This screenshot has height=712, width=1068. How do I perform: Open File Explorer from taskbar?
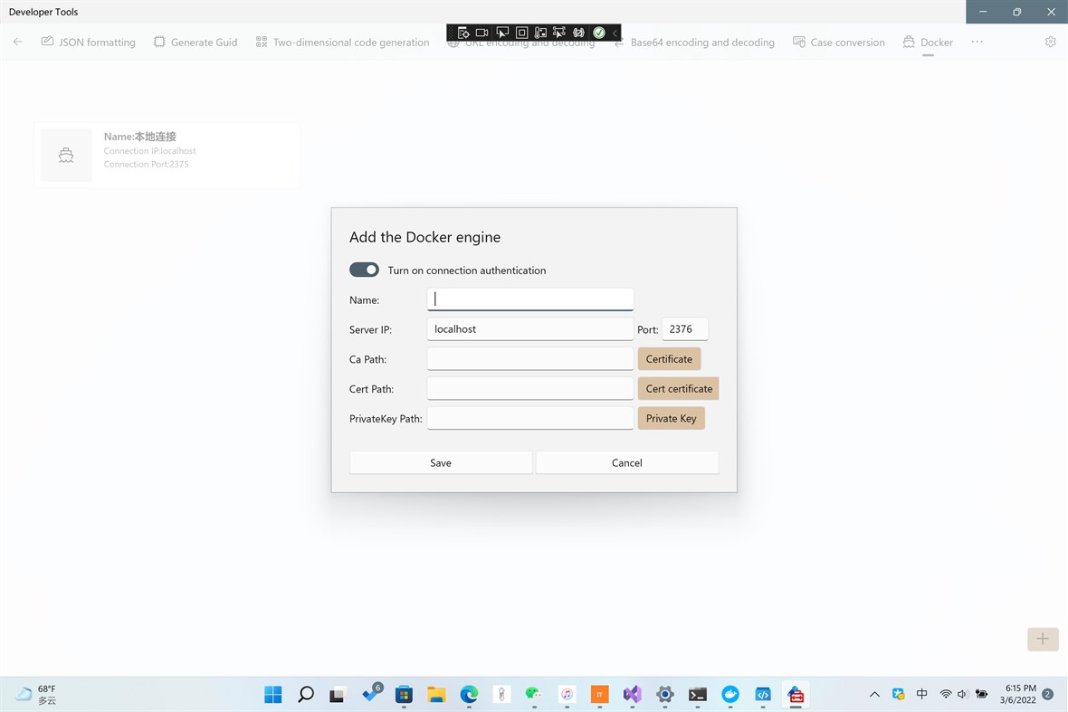(436, 694)
